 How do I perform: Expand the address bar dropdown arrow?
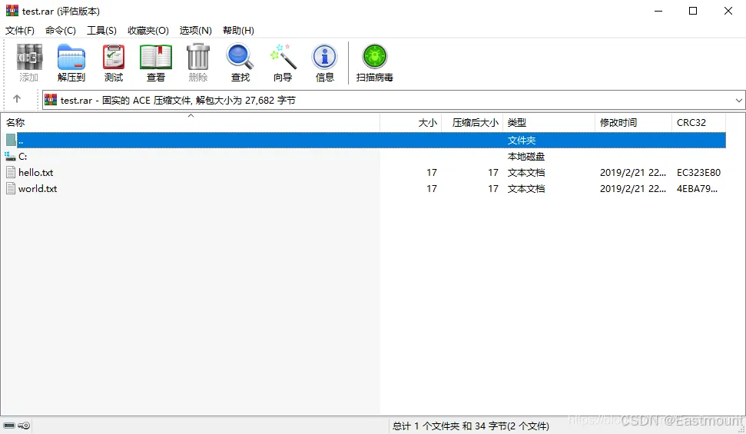738,101
